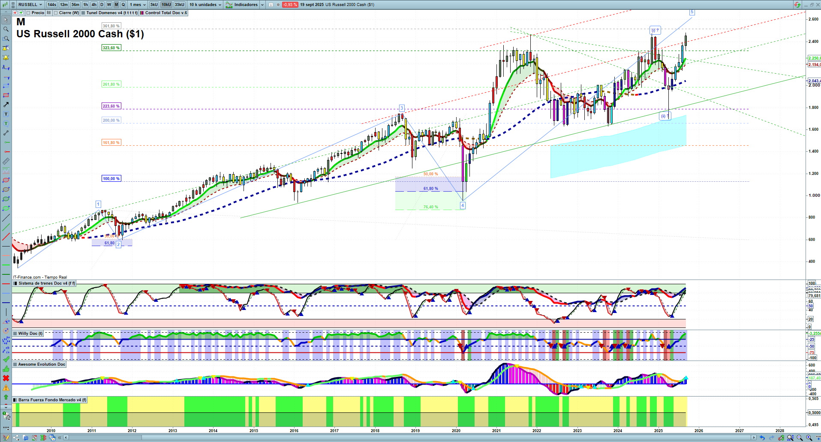The image size is (821, 442).
Task: Click the scrollbar right arrow
Action: pyautogui.click(x=754, y=438)
